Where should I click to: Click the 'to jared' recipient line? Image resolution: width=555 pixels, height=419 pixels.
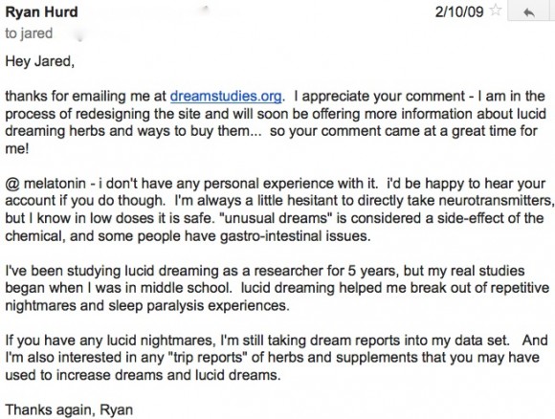29,33
